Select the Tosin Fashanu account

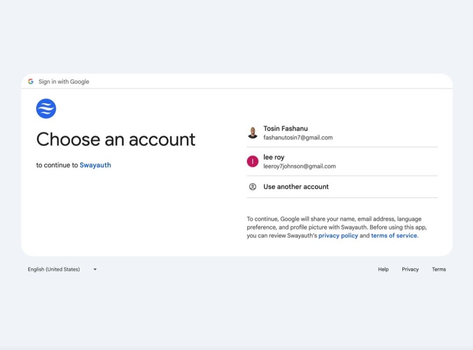[342, 133]
